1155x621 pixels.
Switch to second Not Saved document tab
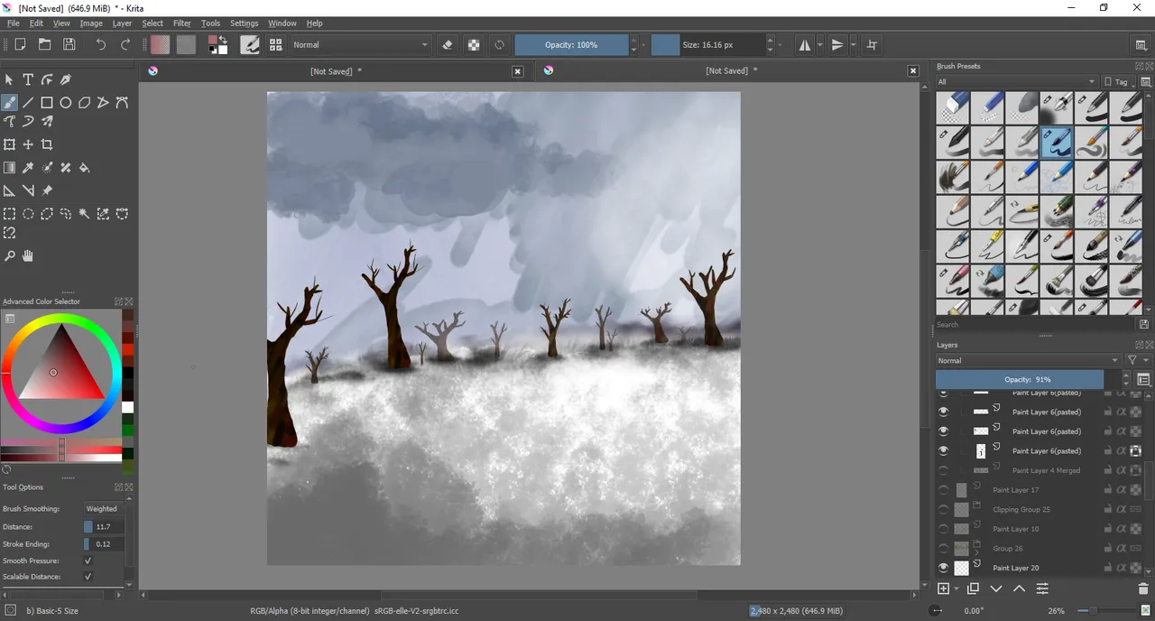(731, 70)
